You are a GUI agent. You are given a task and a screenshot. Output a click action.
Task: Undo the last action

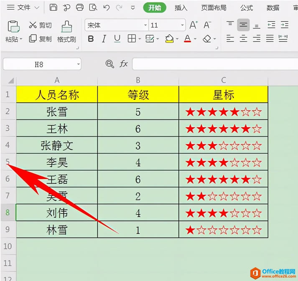click(107, 8)
